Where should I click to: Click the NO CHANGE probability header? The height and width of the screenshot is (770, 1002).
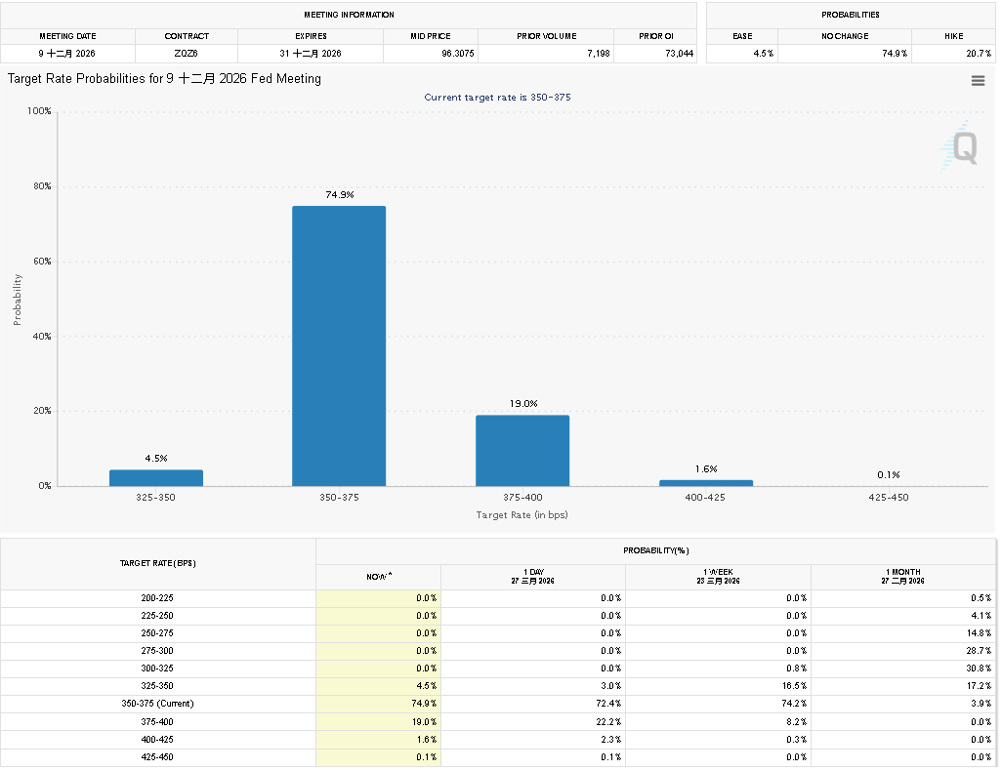point(845,36)
